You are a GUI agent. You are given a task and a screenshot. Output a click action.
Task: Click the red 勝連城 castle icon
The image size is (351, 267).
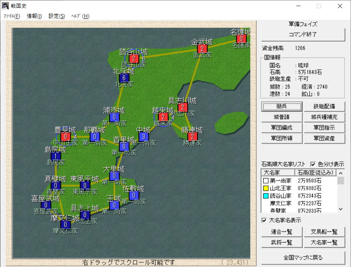point(192,137)
